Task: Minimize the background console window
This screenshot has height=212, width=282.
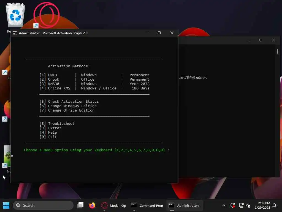Action: tap(248, 40)
